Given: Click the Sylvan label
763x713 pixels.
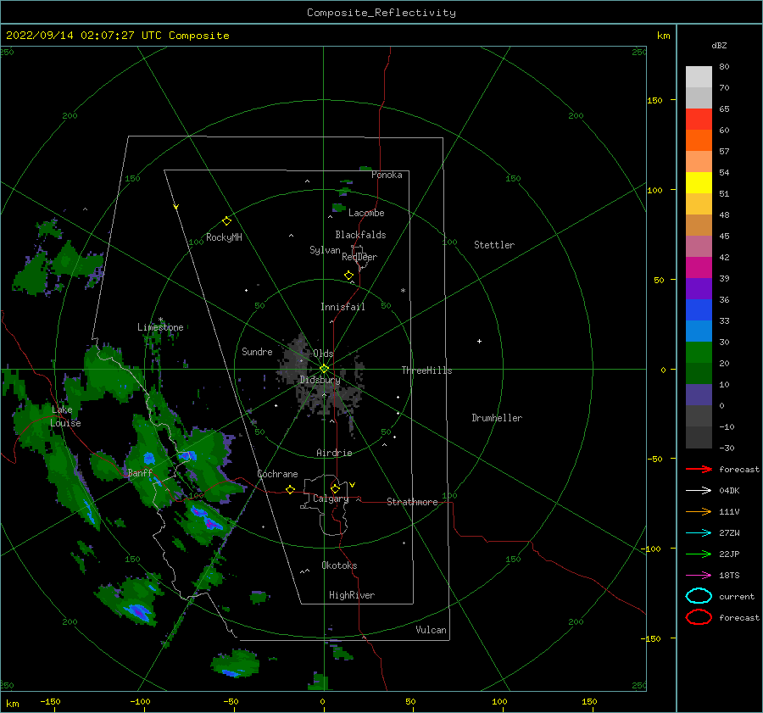Looking at the screenshot, I should (325, 250).
